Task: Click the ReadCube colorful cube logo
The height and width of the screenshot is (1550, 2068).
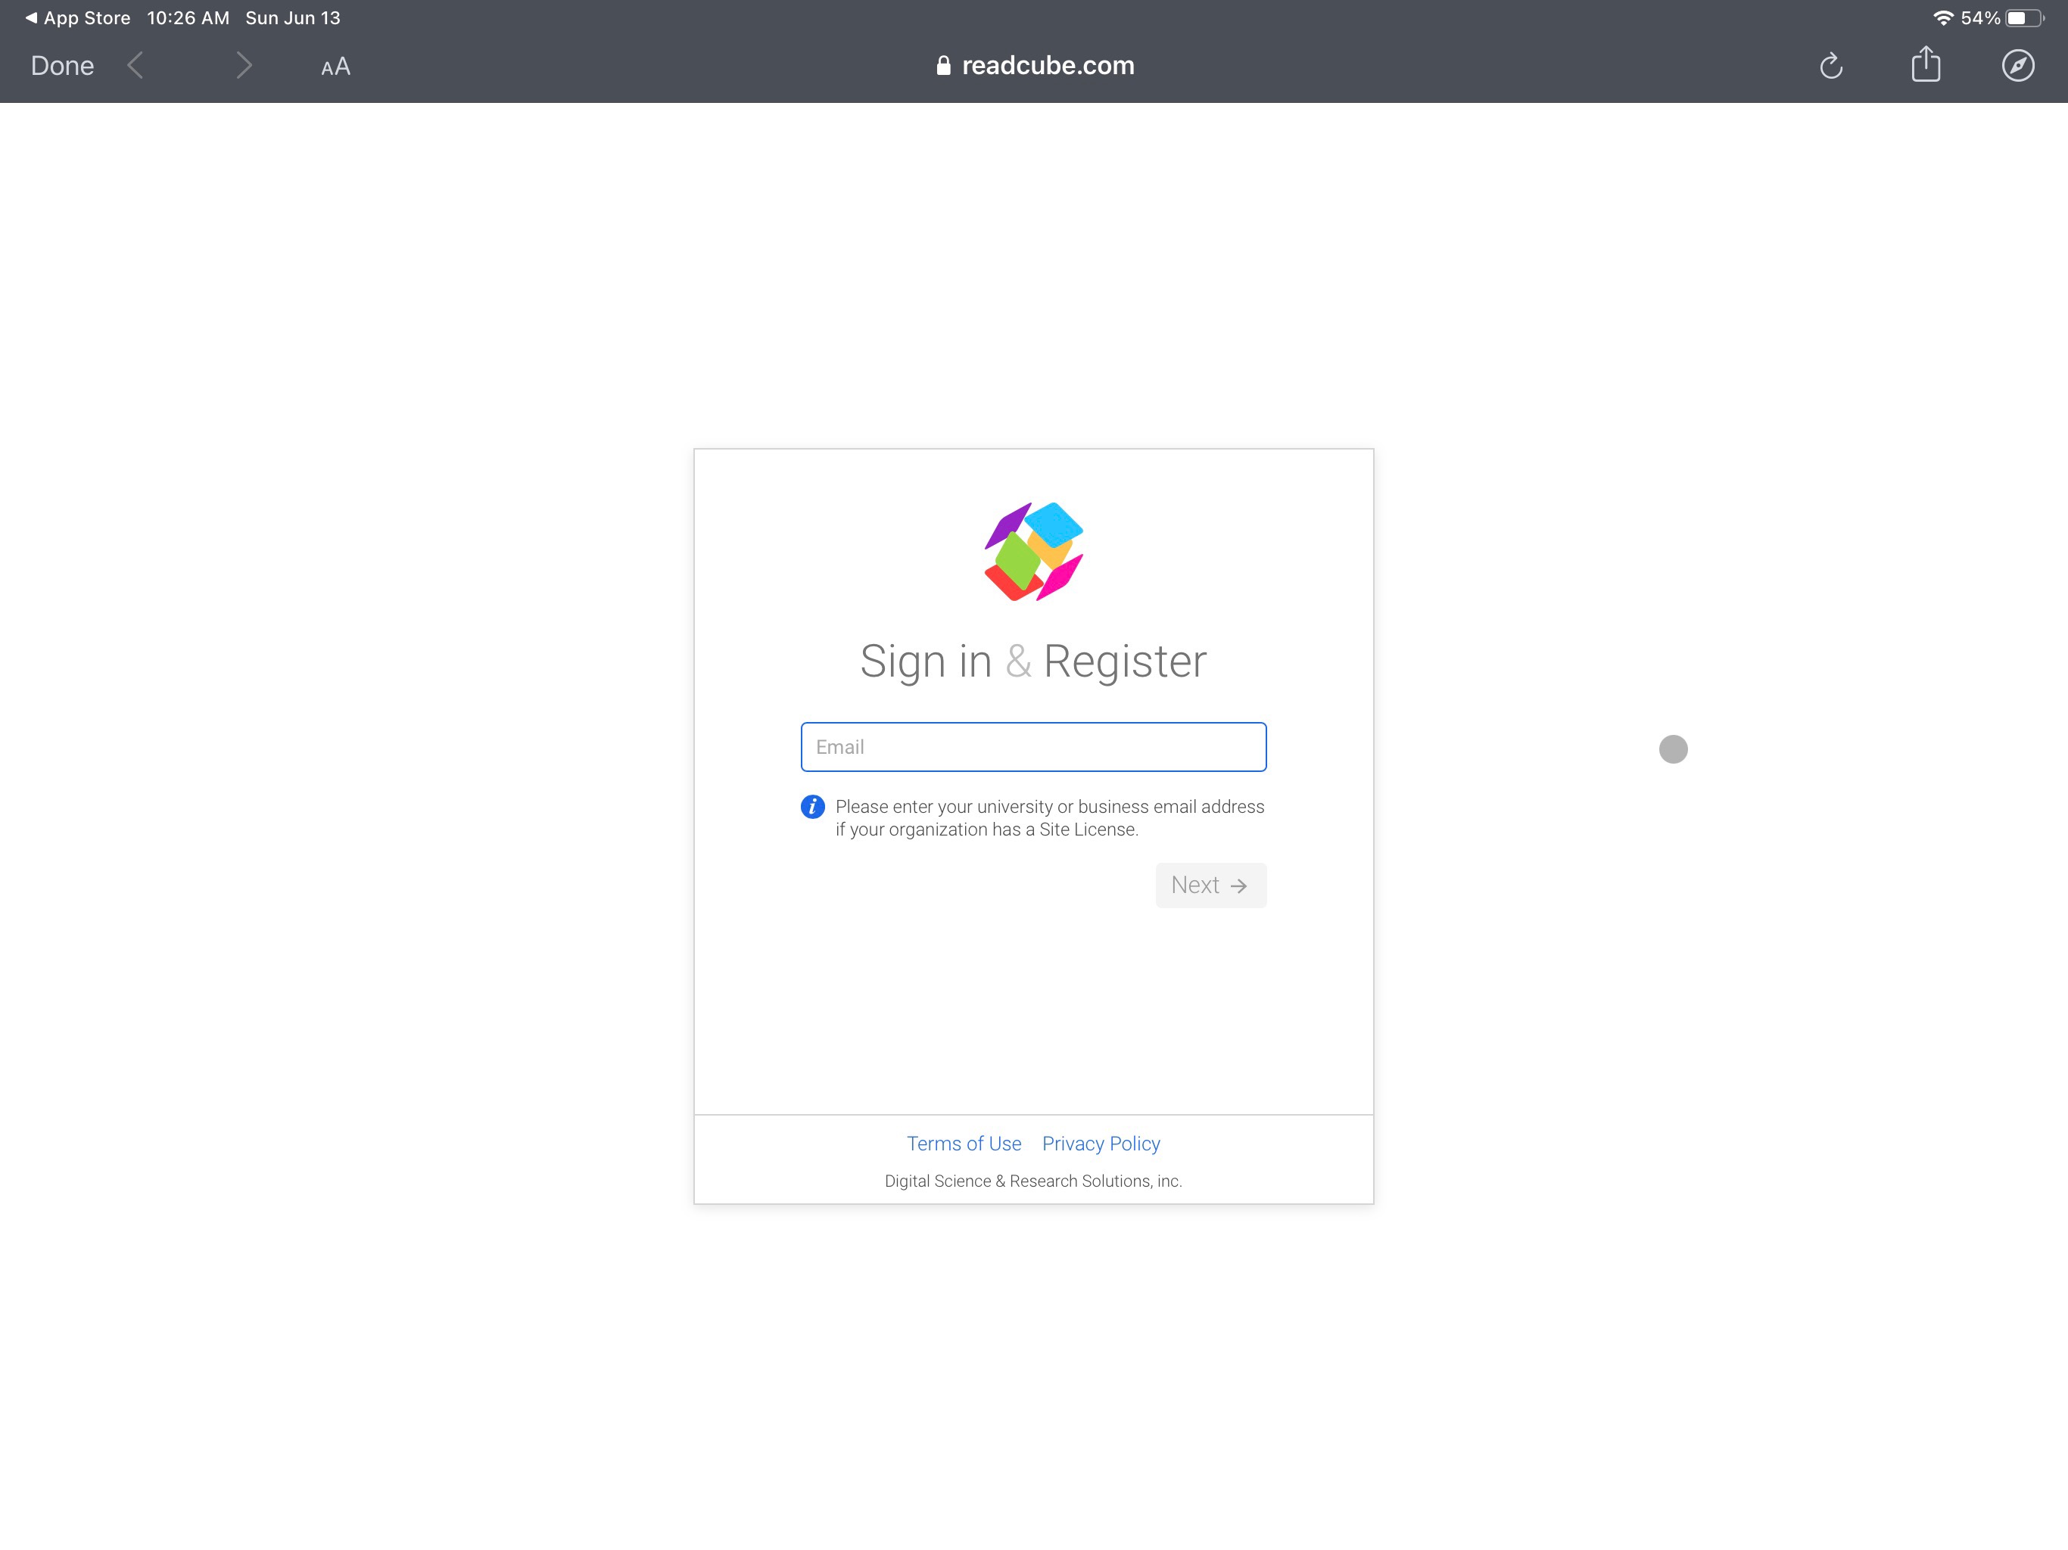Action: 1034,552
